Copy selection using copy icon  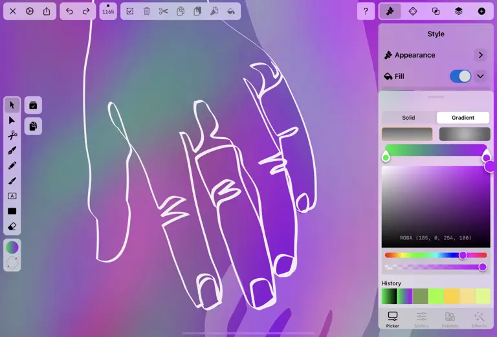pyautogui.click(x=181, y=12)
